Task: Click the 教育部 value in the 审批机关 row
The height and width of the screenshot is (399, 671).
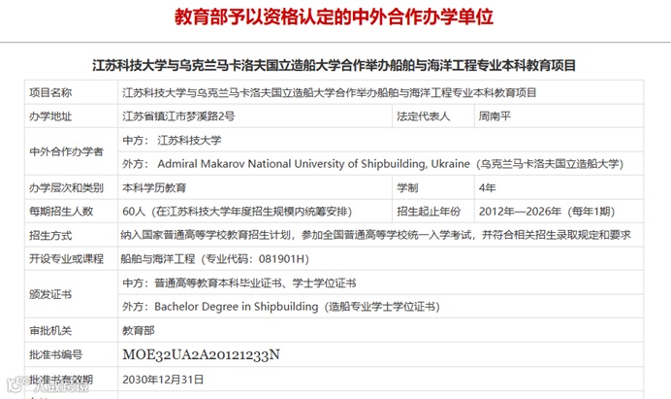Action: pos(139,330)
